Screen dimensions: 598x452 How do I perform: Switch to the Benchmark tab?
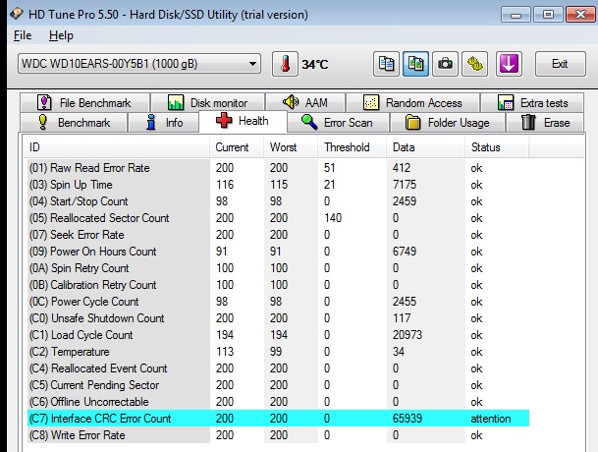pyautogui.click(x=75, y=123)
